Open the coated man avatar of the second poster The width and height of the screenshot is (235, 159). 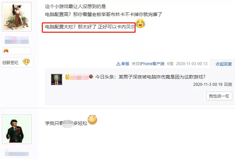17,129
